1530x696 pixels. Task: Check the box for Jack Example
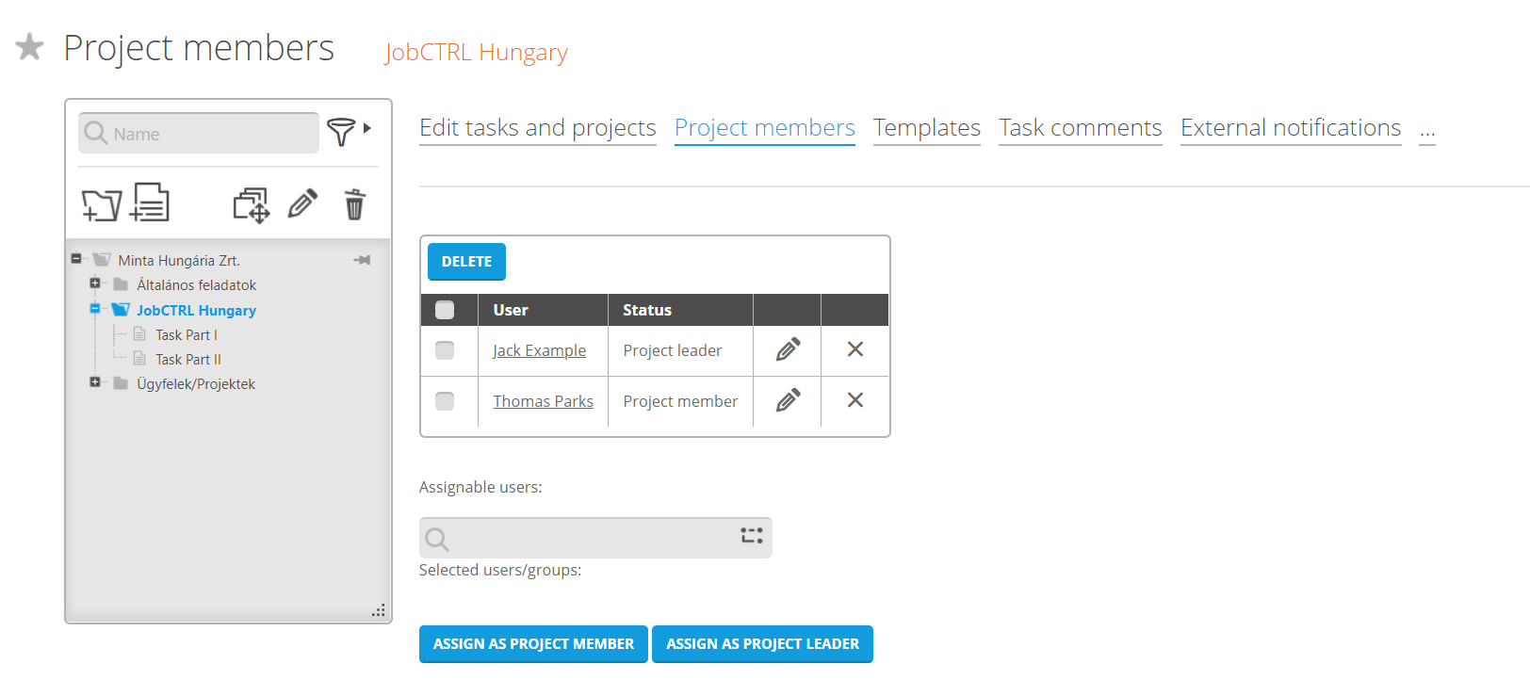445,350
